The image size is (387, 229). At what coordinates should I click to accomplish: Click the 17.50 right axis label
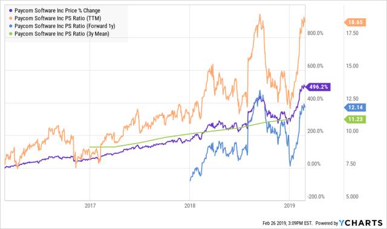pyautogui.click(x=352, y=33)
